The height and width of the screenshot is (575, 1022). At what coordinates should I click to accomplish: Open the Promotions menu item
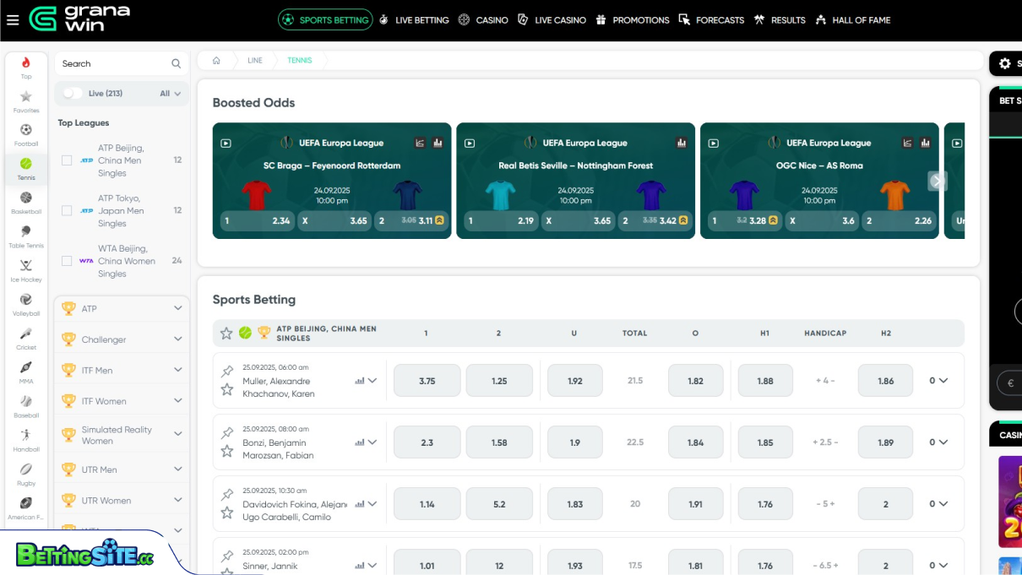pyautogui.click(x=632, y=20)
